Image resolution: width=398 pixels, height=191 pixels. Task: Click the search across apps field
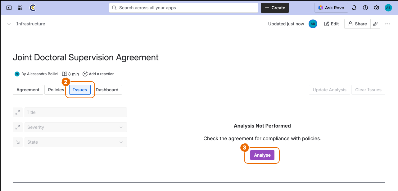[183, 8]
